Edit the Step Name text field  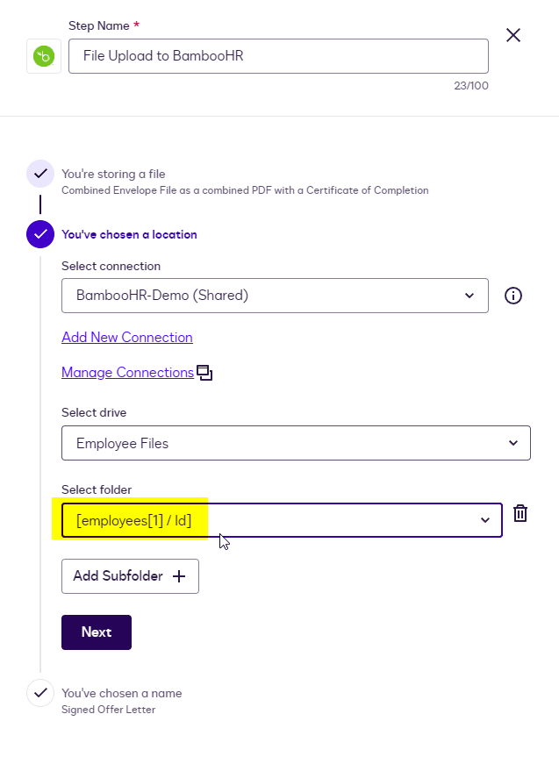click(x=278, y=56)
